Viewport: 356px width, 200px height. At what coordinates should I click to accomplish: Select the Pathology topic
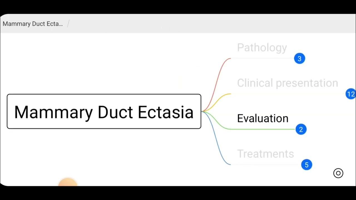tap(262, 48)
